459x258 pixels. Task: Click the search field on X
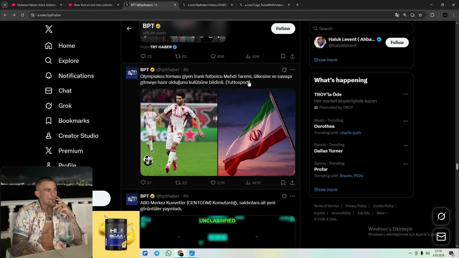coord(361,29)
